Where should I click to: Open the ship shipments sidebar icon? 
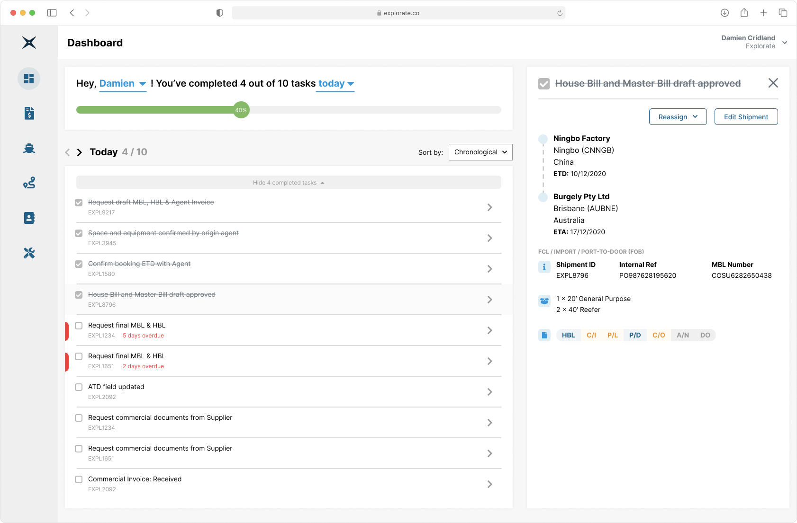pos(29,148)
